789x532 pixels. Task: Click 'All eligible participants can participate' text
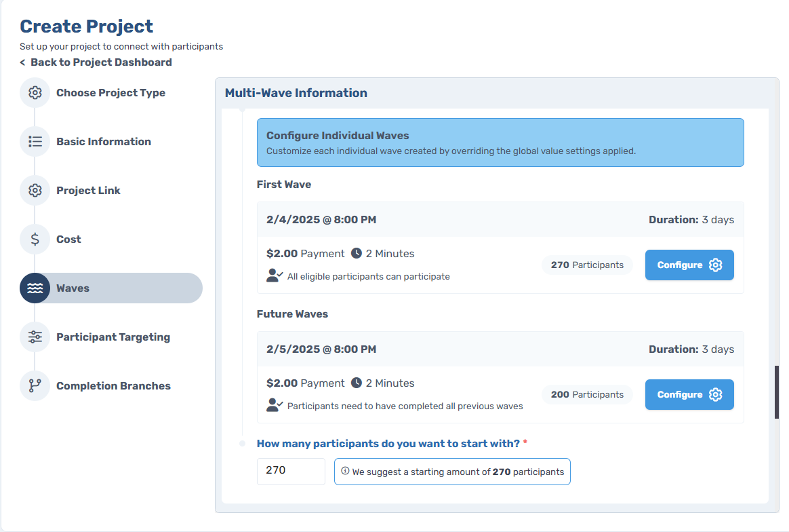click(368, 277)
